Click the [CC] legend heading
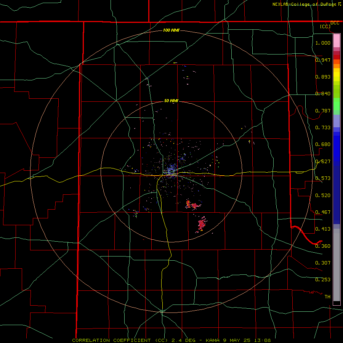343x343 pixels. click(x=325, y=26)
